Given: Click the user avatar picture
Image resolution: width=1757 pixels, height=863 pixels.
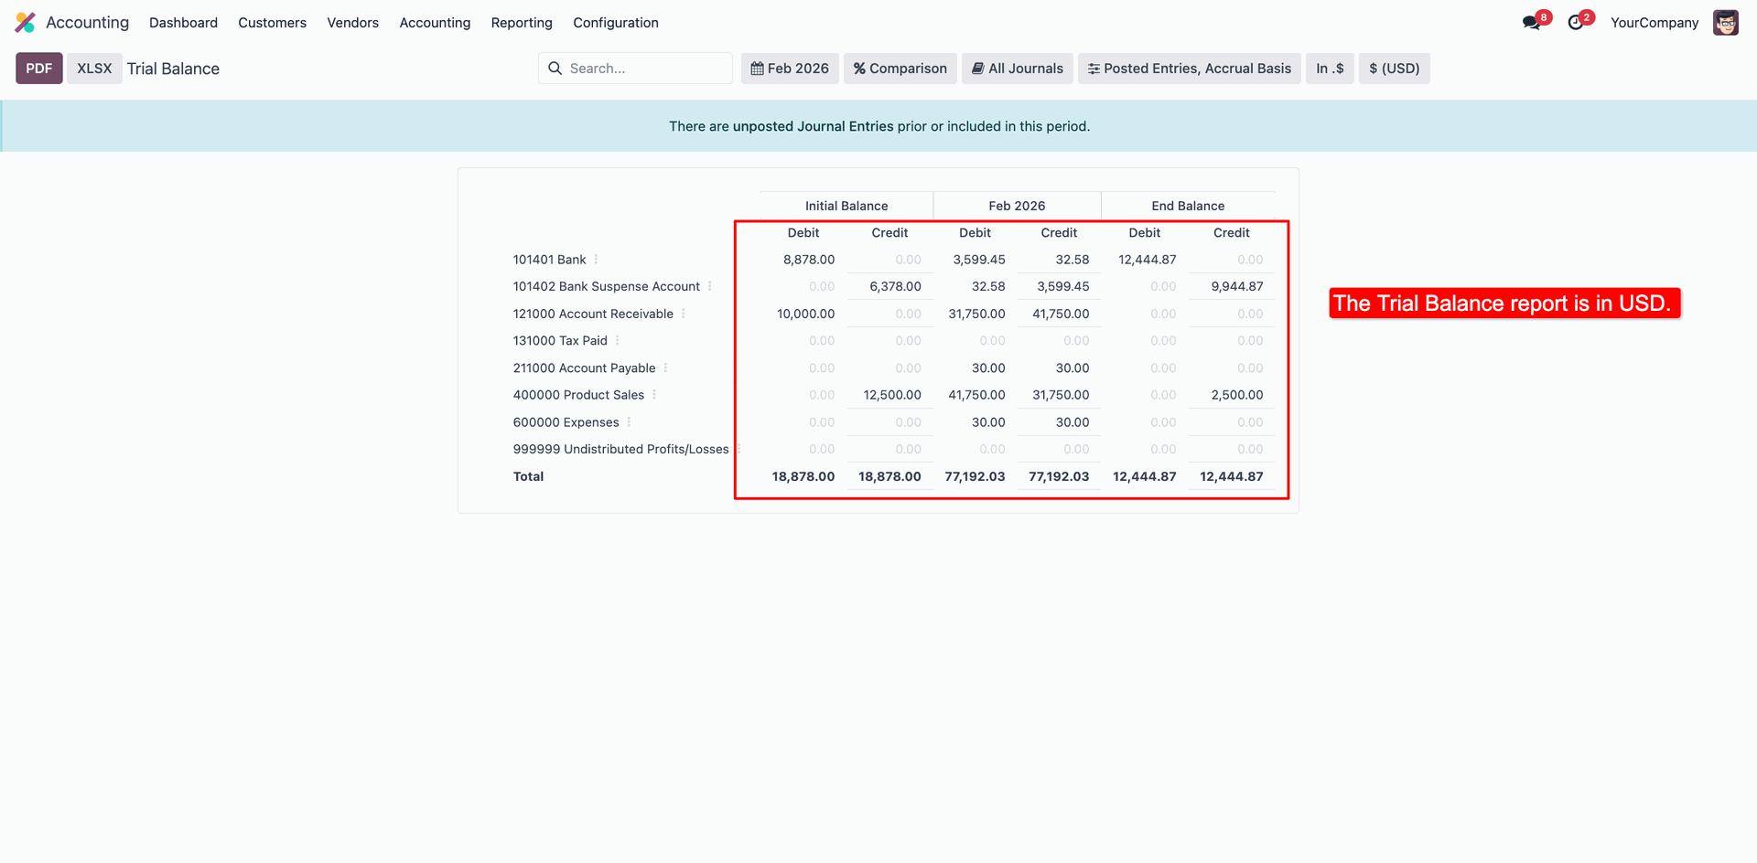Looking at the screenshot, I should (x=1725, y=23).
